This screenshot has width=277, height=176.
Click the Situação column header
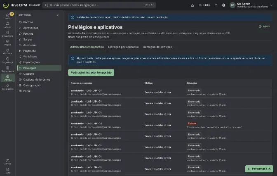click(x=192, y=83)
